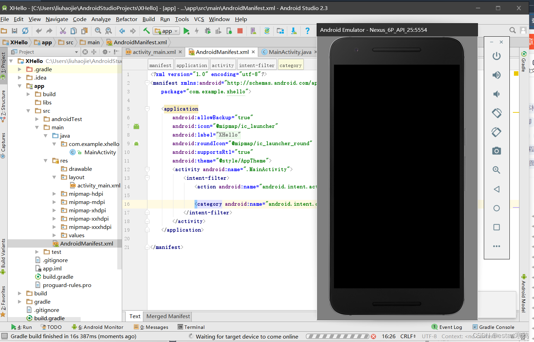Click the Make Project hammer icon
Image resolution: width=534 pixels, height=342 pixels.
pos(146,31)
